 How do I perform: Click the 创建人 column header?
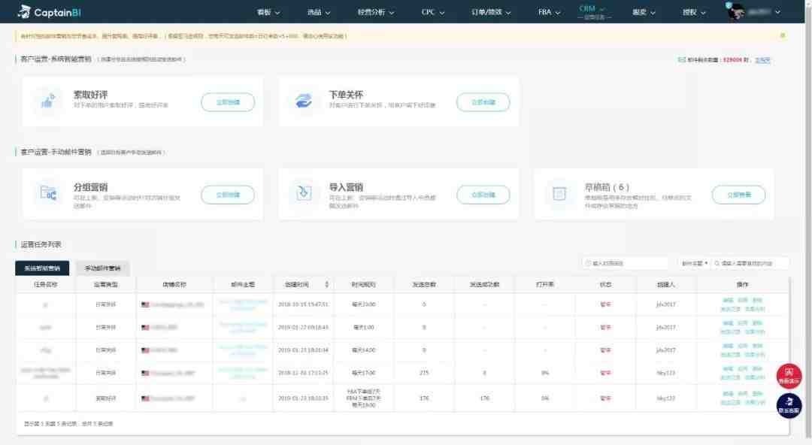click(666, 284)
